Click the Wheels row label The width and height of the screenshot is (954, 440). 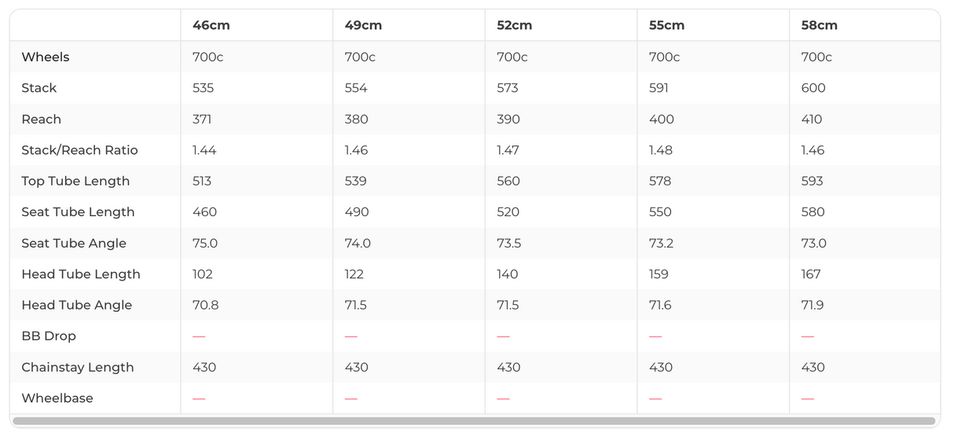click(x=46, y=57)
